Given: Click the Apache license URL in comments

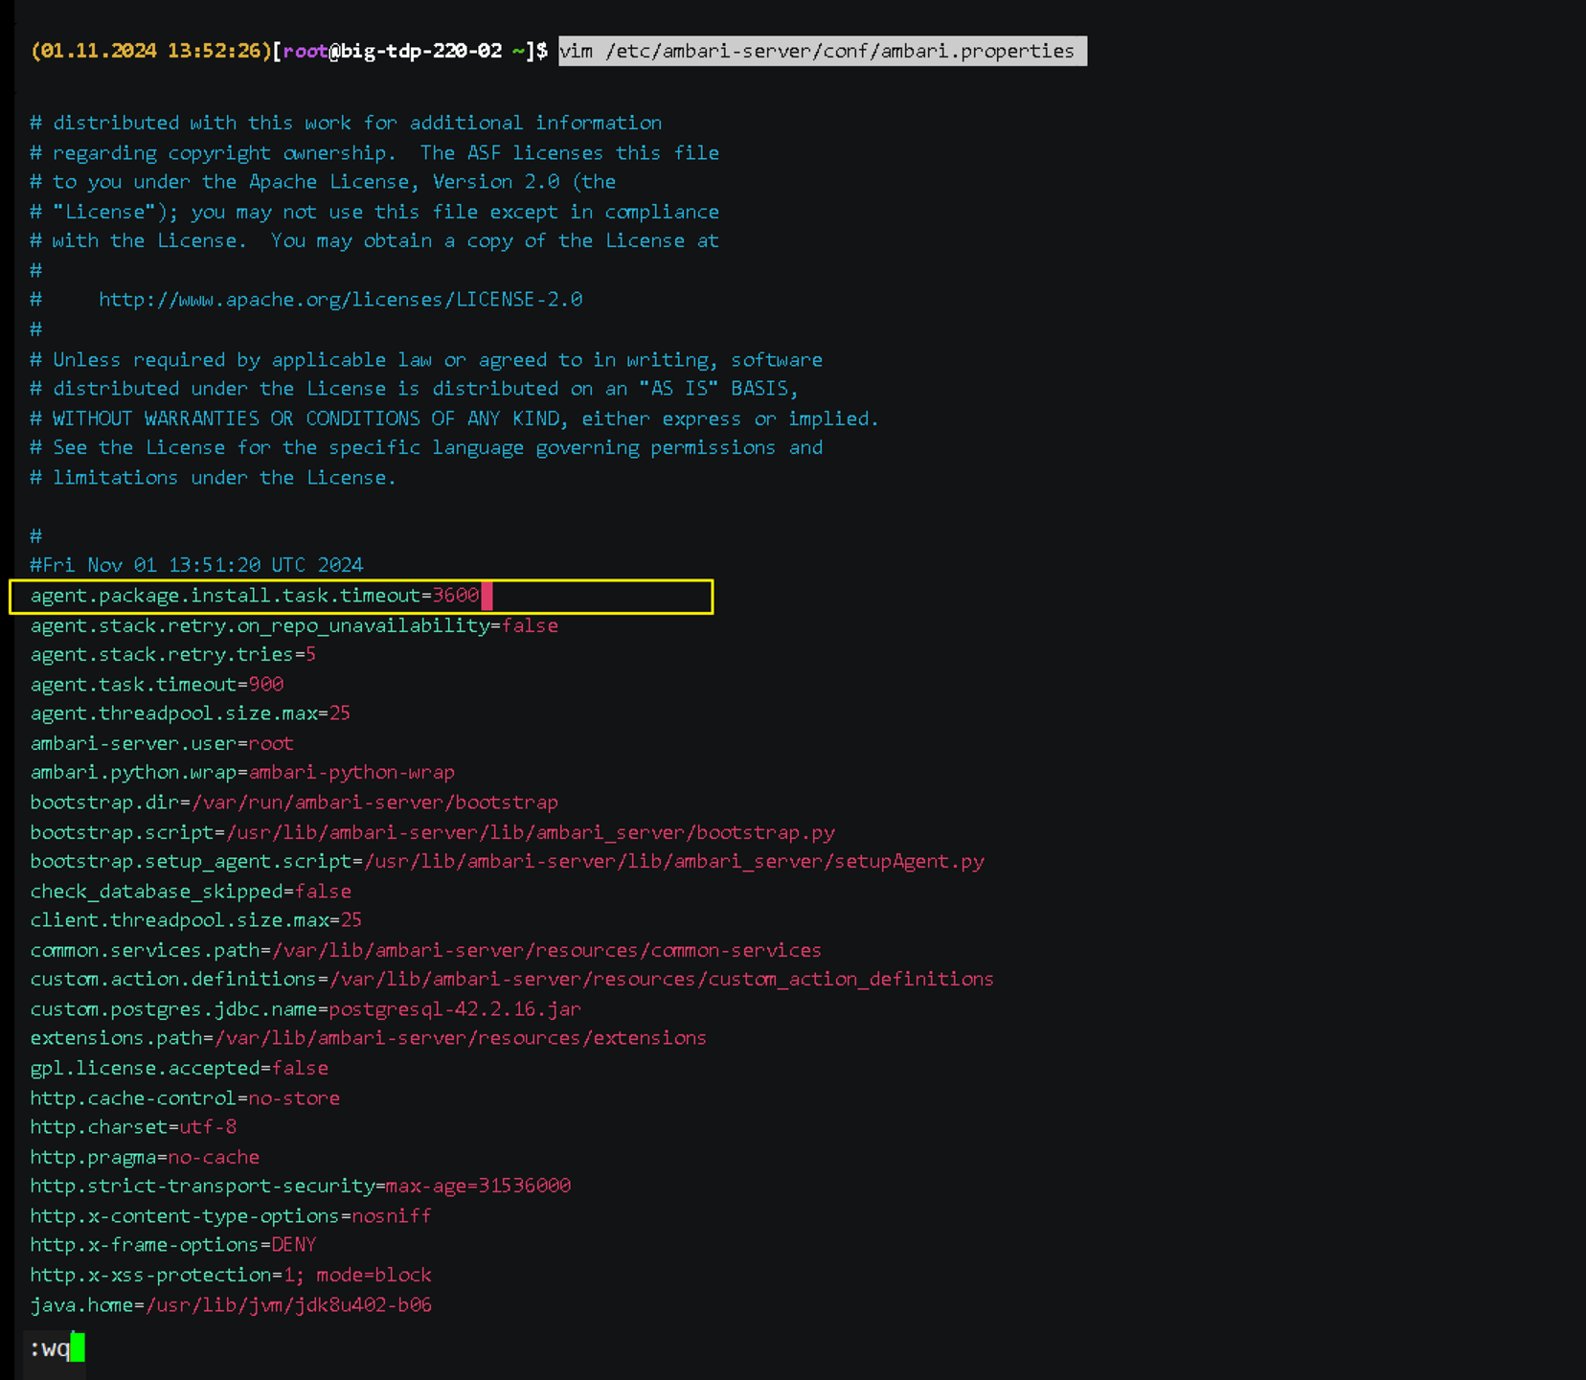Looking at the screenshot, I should [340, 300].
